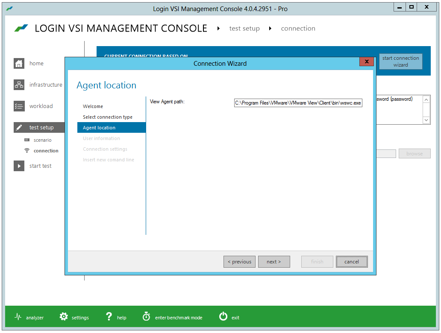Click the settings gear icon

(x=64, y=317)
